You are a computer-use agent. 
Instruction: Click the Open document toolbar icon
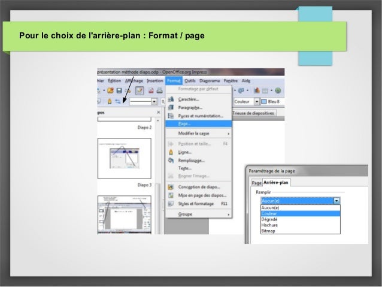110,90
